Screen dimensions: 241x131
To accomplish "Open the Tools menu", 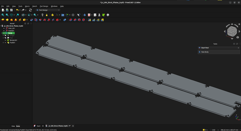I will (20, 6).
